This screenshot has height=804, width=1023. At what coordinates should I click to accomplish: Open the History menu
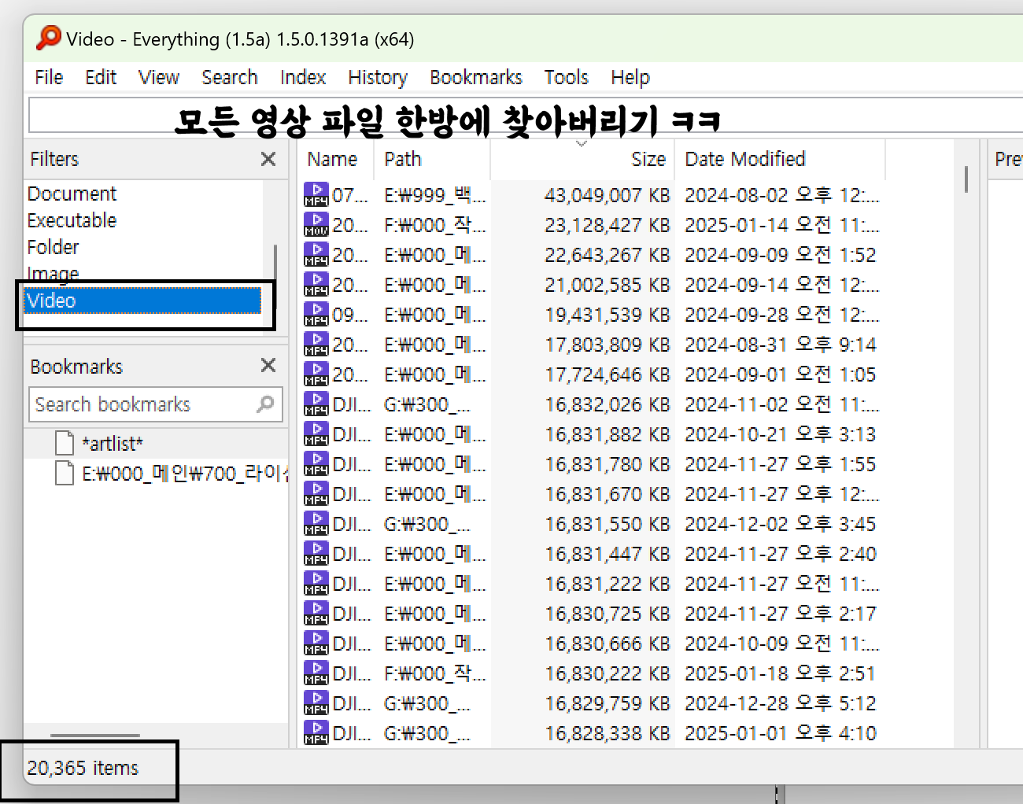(x=378, y=77)
